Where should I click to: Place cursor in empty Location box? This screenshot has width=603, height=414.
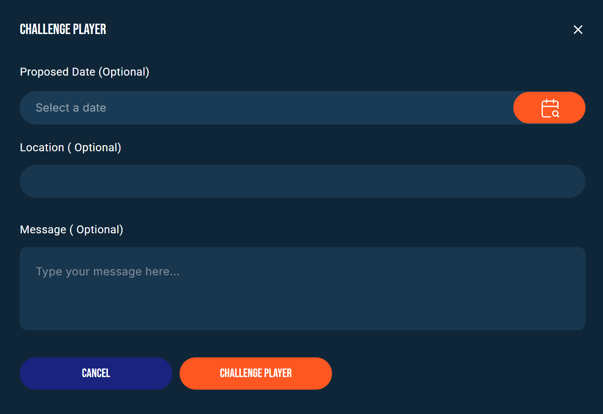302,181
